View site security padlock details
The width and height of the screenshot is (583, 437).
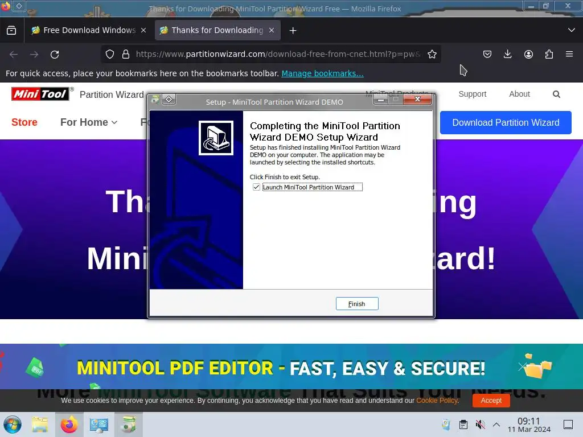pyautogui.click(x=126, y=54)
